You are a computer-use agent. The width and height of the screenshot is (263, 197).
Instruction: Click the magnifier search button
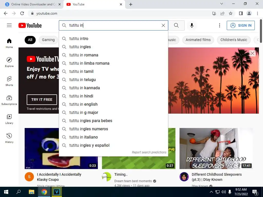[x=176, y=25]
